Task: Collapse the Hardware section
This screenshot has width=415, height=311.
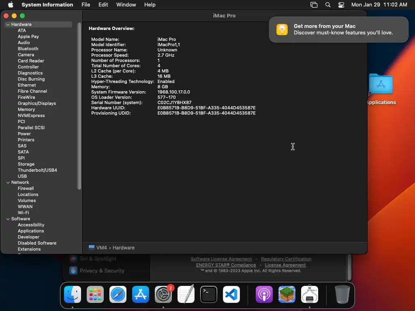Action: 8,25
